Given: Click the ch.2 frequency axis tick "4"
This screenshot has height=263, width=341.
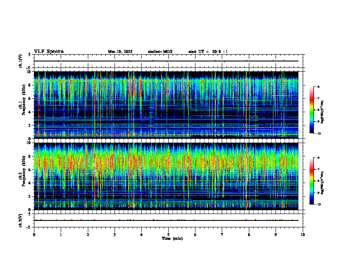Looking at the screenshot, I should point(30,183).
